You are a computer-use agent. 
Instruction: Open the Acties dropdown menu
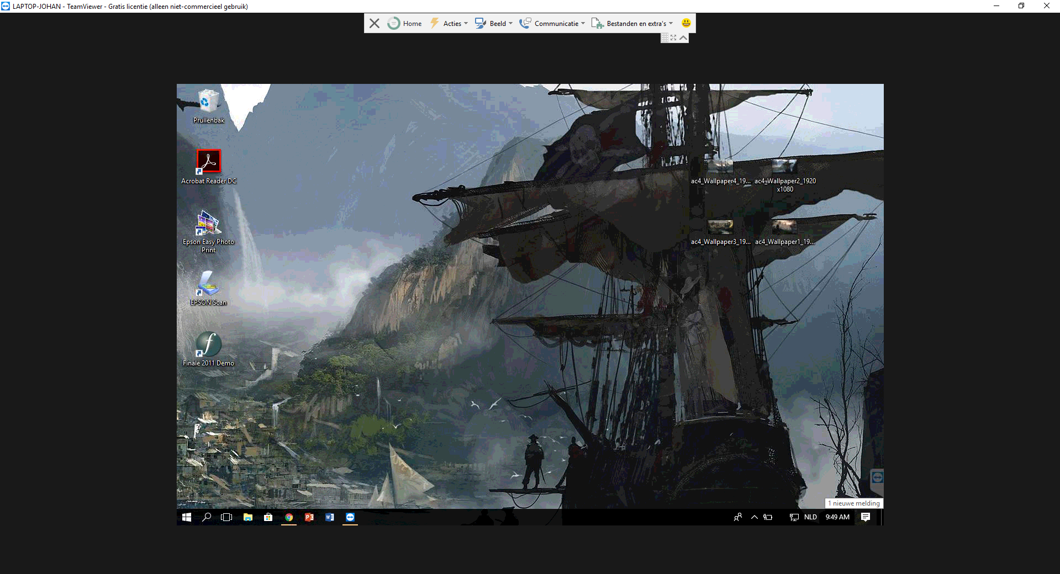[x=450, y=23]
